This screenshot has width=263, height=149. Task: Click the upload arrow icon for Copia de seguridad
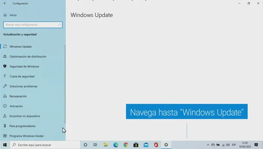pos(5,76)
